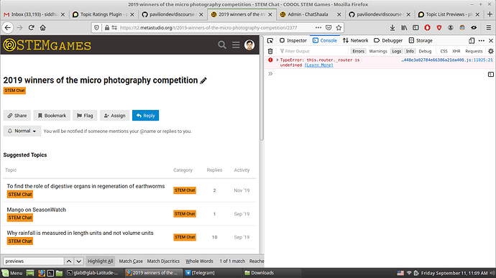Close the DevTools panel
496x278 pixels.
tap(491, 40)
